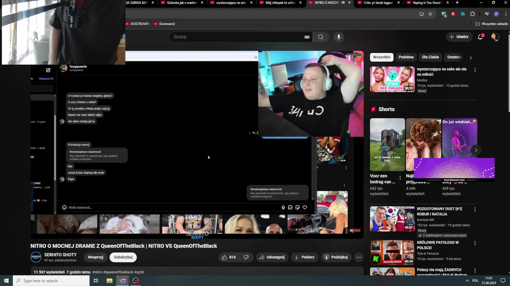The image size is (510, 286).
Task: Click the OBS recording icon on taskbar
Action: coord(136,281)
